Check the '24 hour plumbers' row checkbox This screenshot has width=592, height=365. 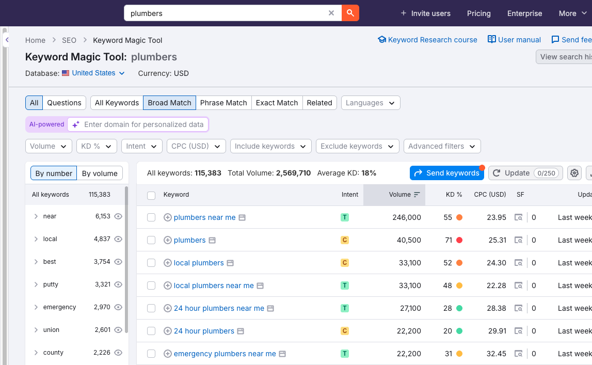[151, 331]
